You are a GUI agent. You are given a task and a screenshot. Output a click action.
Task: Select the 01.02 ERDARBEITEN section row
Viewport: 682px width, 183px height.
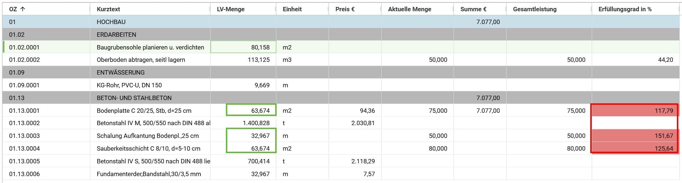(x=116, y=35)
